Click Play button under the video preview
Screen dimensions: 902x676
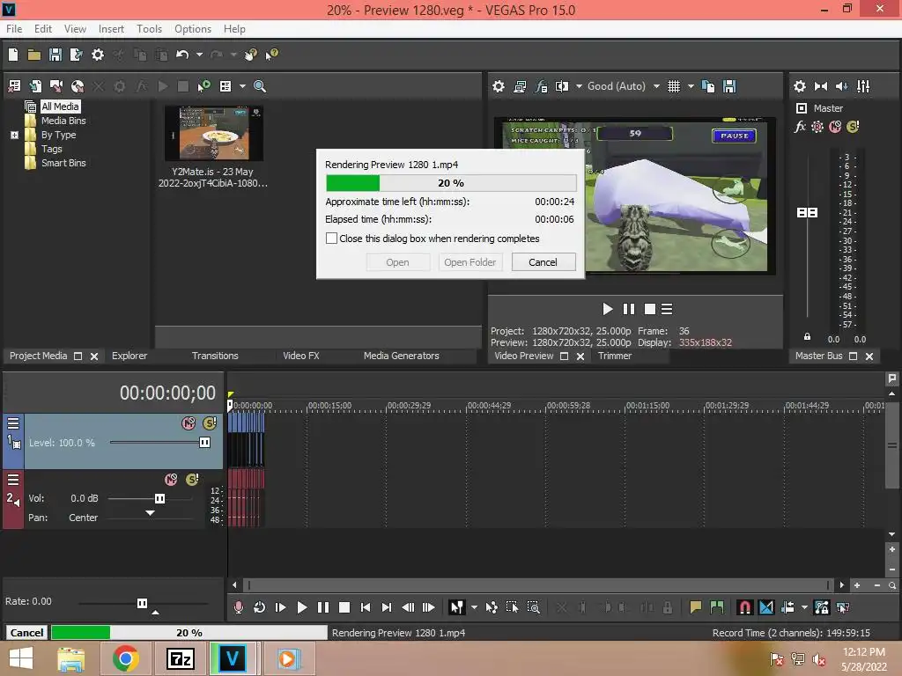click(x=608, y=309)
